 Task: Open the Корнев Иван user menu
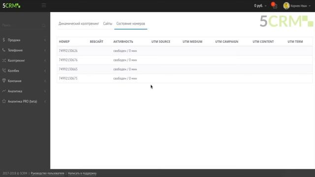click(300, 6)
